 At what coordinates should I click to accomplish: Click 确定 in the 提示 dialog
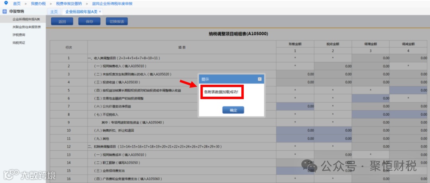(233, 110)
